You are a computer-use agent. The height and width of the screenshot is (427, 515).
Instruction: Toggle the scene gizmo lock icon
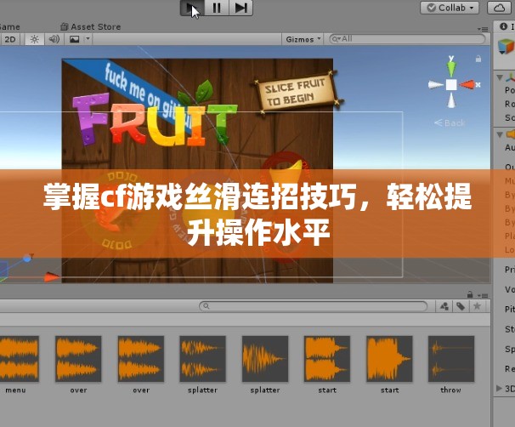click(478, 59)
